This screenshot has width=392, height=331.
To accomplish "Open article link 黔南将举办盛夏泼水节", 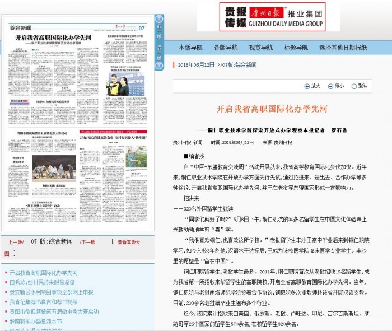I will 35,321.
